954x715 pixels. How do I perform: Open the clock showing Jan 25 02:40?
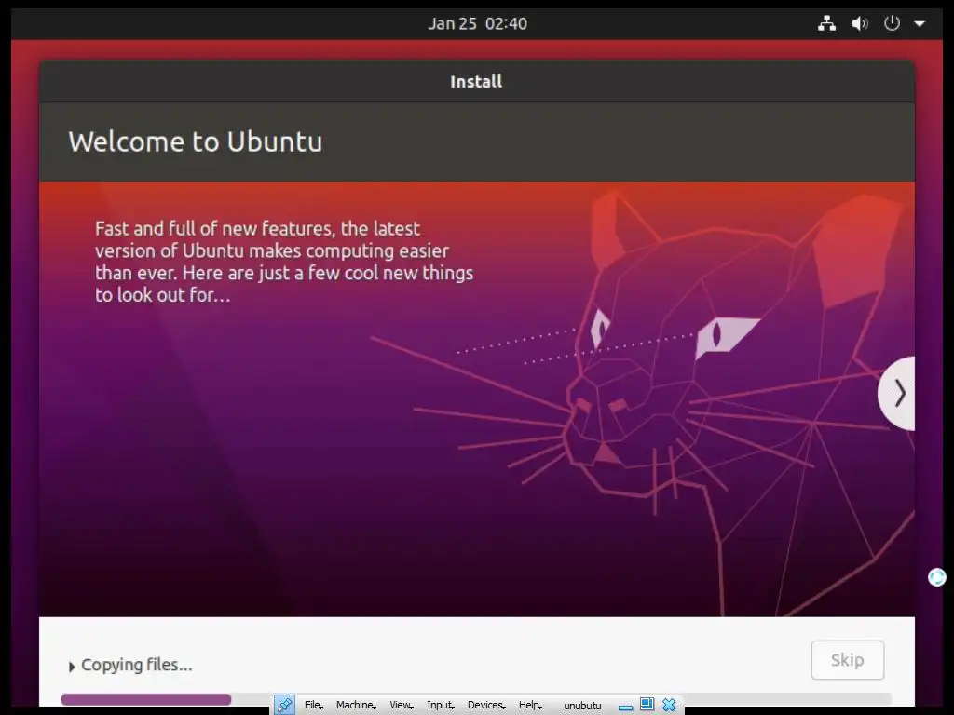pos(477,23)
